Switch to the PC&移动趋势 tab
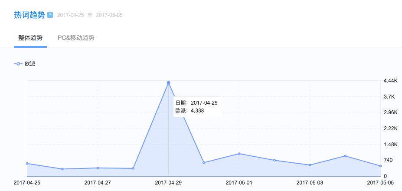The width and height of the screenshot is (402, 191). click(x=76, y=38)
